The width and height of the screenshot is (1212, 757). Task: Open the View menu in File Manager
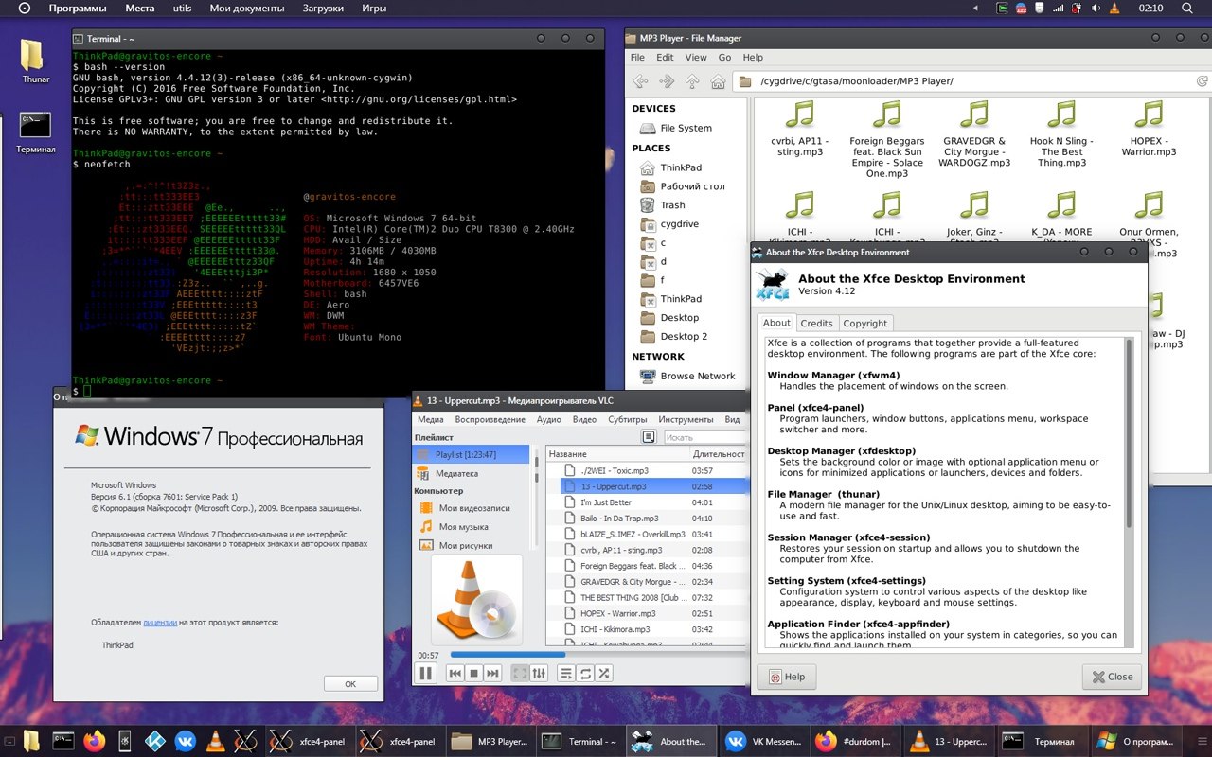(696, 58)
